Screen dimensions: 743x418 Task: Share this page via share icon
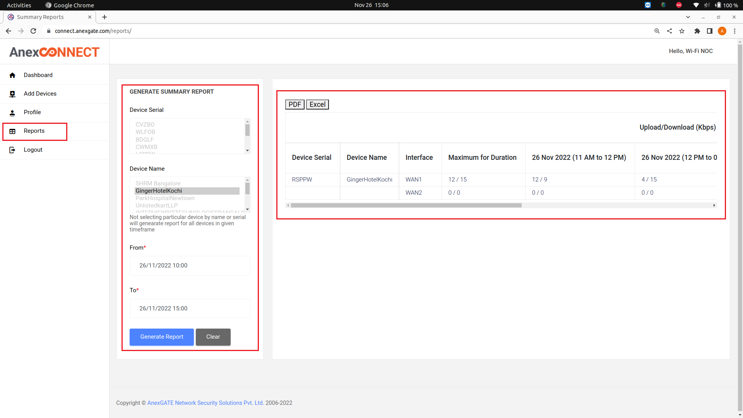click(x=669, y=31)
